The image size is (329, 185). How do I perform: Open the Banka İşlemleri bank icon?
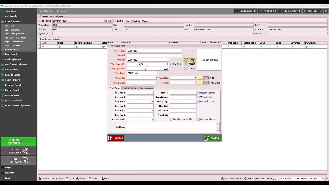click(3, 59)
